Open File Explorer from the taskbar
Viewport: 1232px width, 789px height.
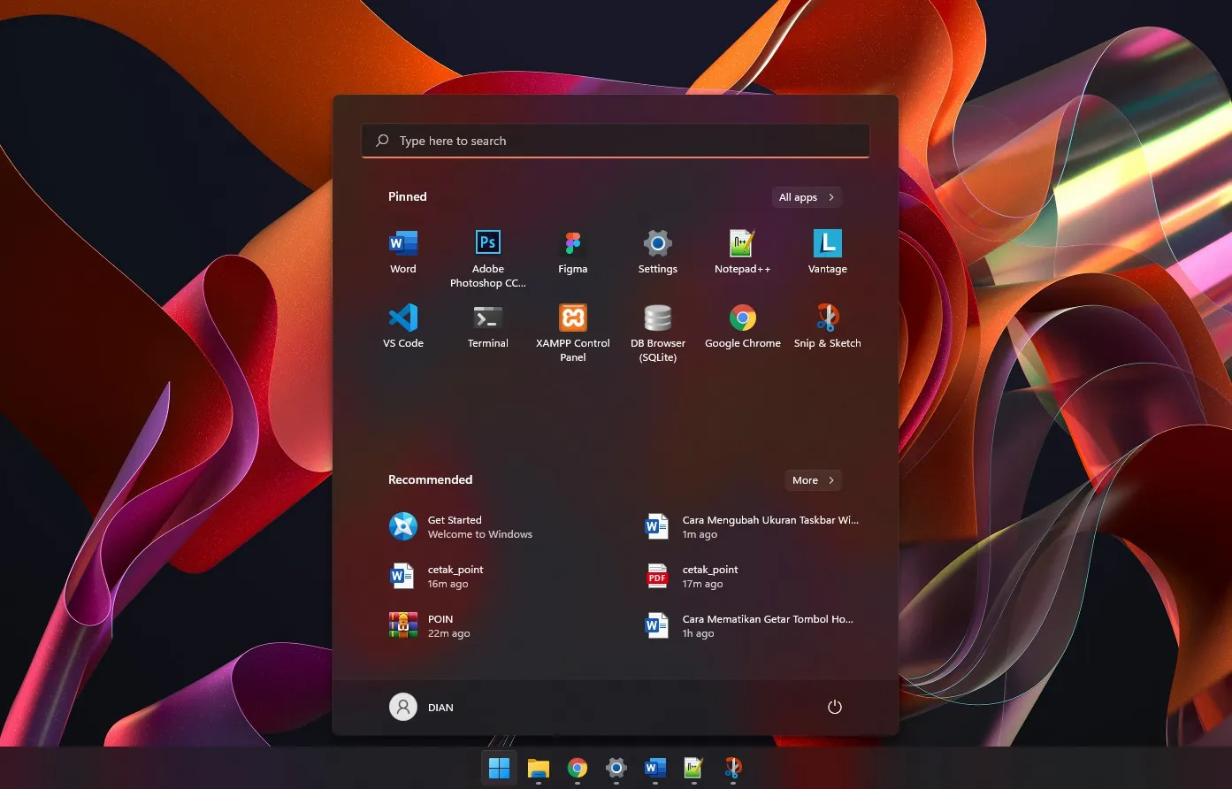pyautogui.click(x=538, y=769)
